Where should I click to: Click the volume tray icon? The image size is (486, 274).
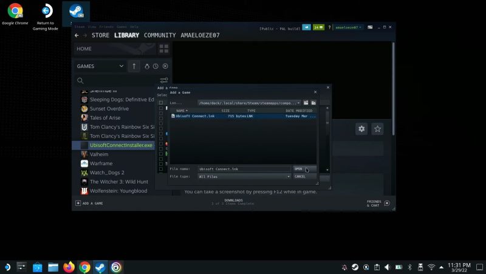(x=388, y=267)
